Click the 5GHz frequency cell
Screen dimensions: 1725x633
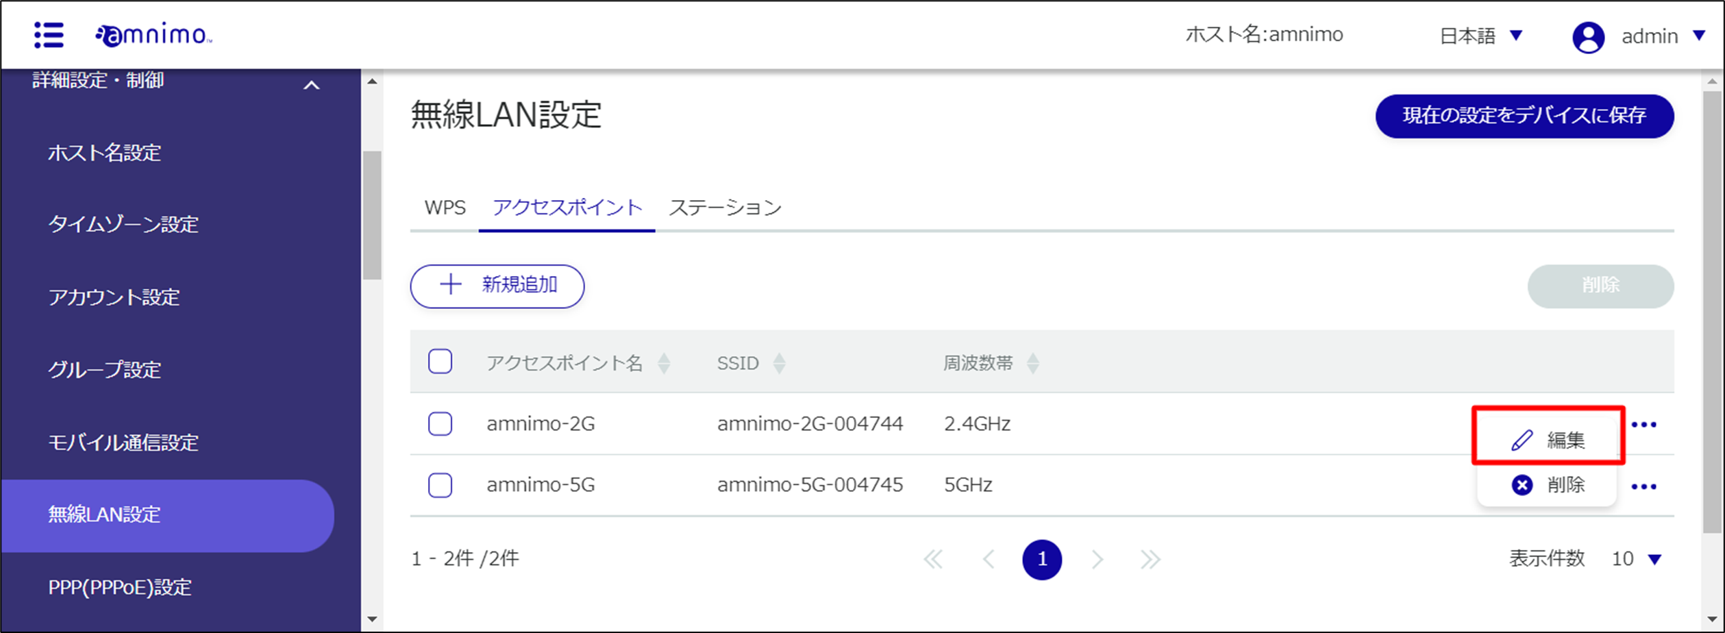[968, 485]
